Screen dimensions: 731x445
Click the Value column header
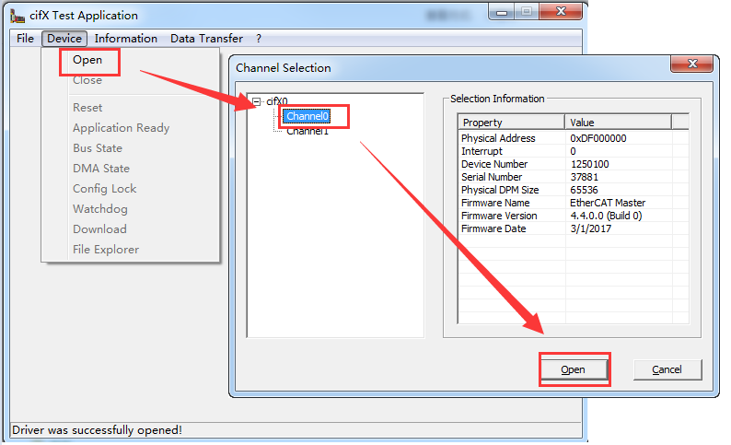pos(618,123)
